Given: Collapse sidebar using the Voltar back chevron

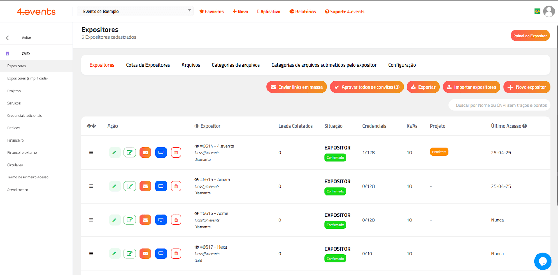Looking at the screenshot, I should pyautogui.click(x=7, y=38).
